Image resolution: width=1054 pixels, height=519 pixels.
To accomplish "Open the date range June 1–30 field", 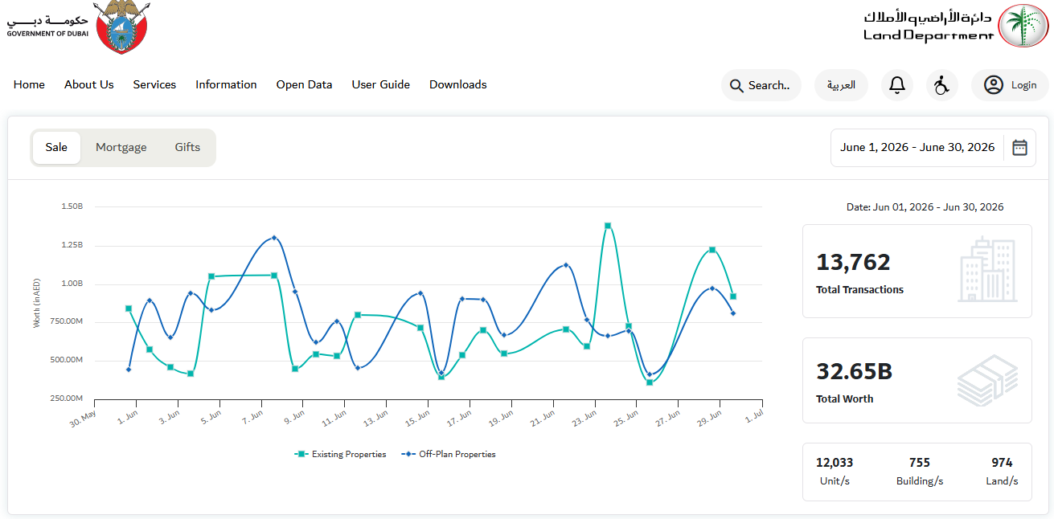I will point(917,148).
